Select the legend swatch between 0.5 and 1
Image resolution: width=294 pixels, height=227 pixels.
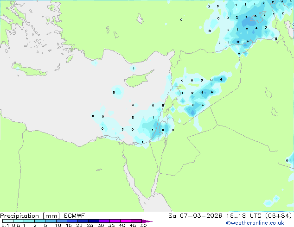19,221
